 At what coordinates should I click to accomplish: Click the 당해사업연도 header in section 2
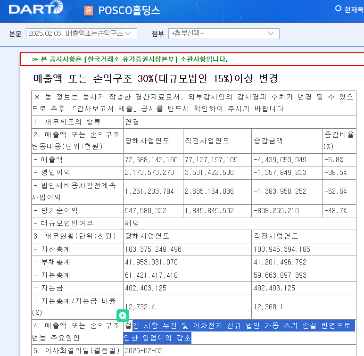click(x=148, y=141)
